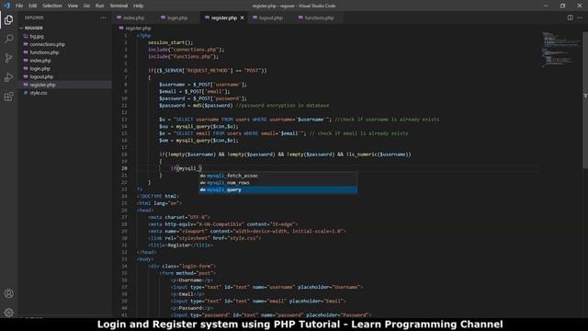Open the Run menu
Screen dimensions: 588x331
pos(99,6)
